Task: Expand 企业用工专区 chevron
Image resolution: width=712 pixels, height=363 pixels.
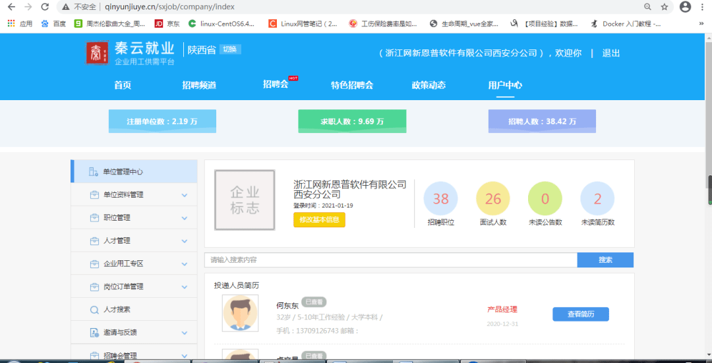Action: (185, 264)
